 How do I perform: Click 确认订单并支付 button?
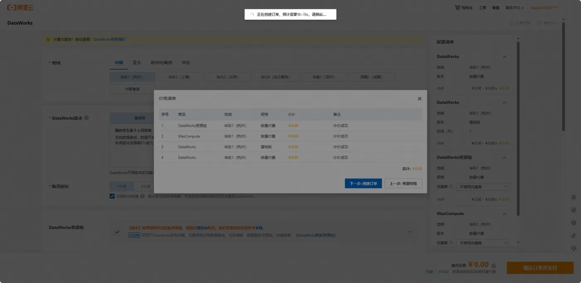540,268
